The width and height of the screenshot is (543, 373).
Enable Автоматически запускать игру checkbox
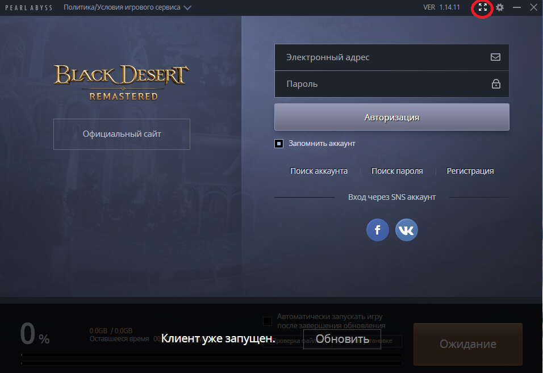(x=268, y=321)
